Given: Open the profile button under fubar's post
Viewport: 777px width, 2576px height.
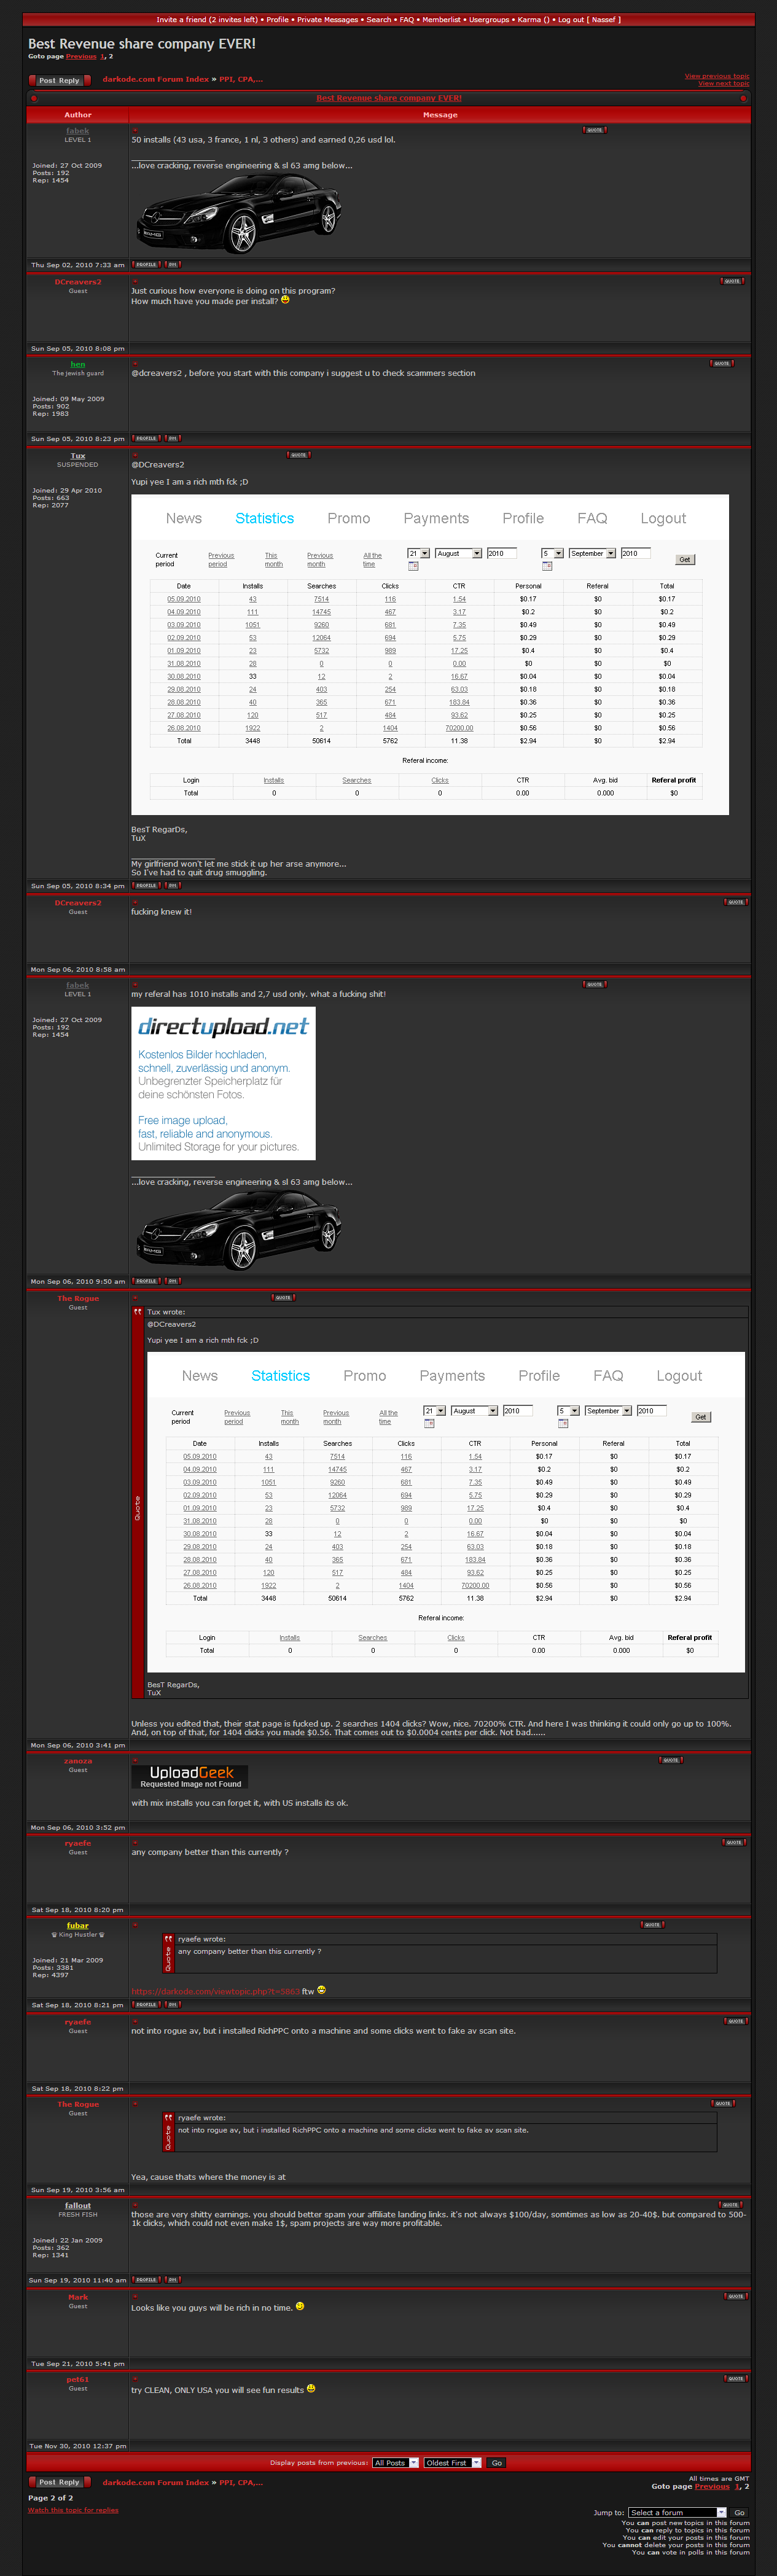Looking at the screenshot, I should pyautogui.click(x=146, y=2005).
